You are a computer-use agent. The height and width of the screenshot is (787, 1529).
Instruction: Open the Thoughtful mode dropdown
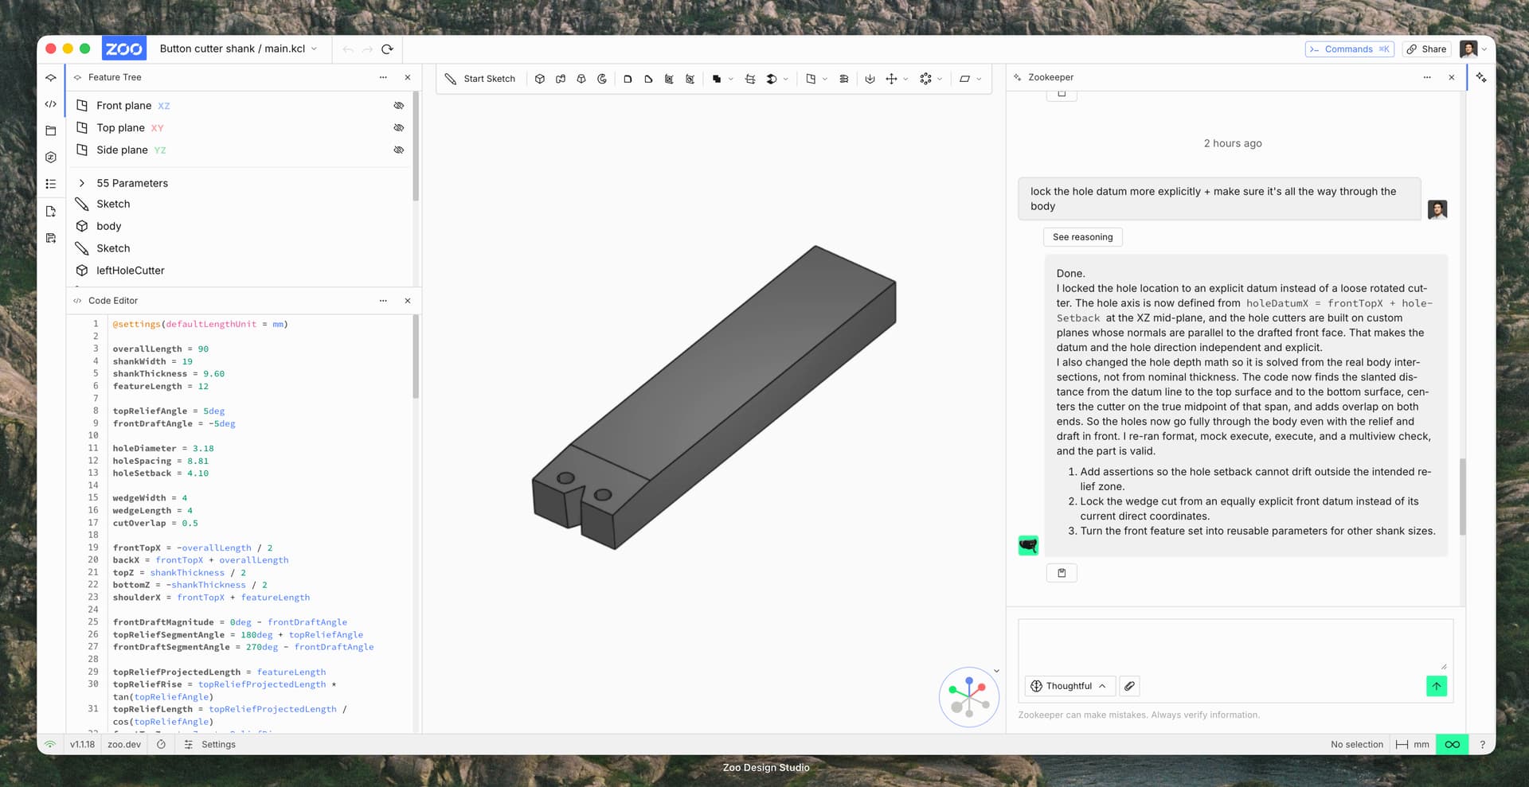coord(1069,686)
